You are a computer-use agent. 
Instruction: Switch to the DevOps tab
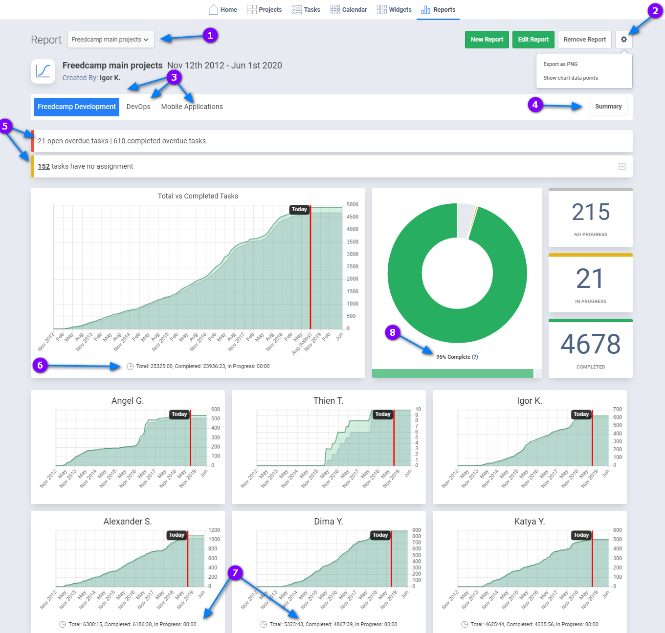tap(138, 107)
